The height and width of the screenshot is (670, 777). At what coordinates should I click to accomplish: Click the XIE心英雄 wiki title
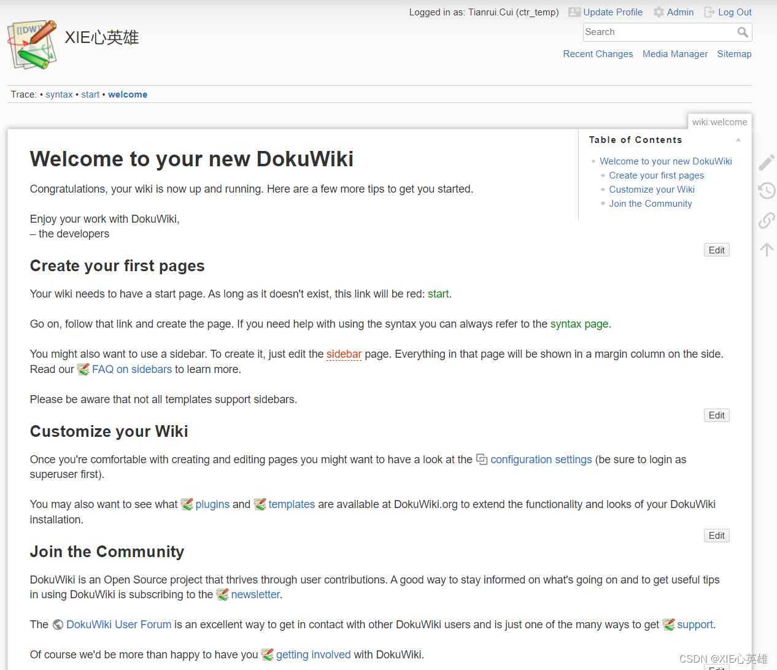102,38
